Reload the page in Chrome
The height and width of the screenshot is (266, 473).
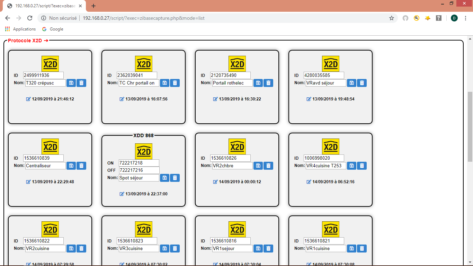pyautogui.click(x=30, y=18)
